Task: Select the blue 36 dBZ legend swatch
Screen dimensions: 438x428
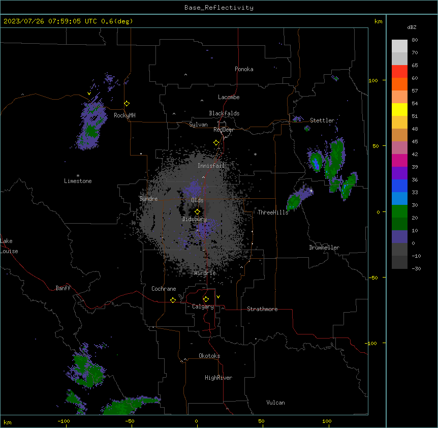Action: pos(399,186)
